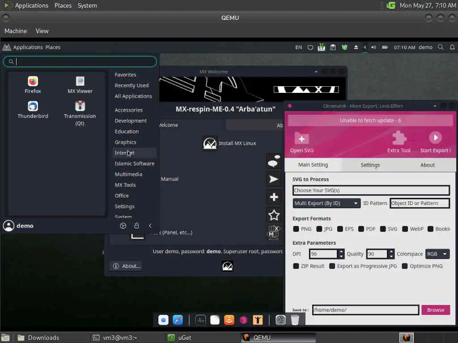
Task: Enable the PNG export format checkbox
Action: coord(296,229)
